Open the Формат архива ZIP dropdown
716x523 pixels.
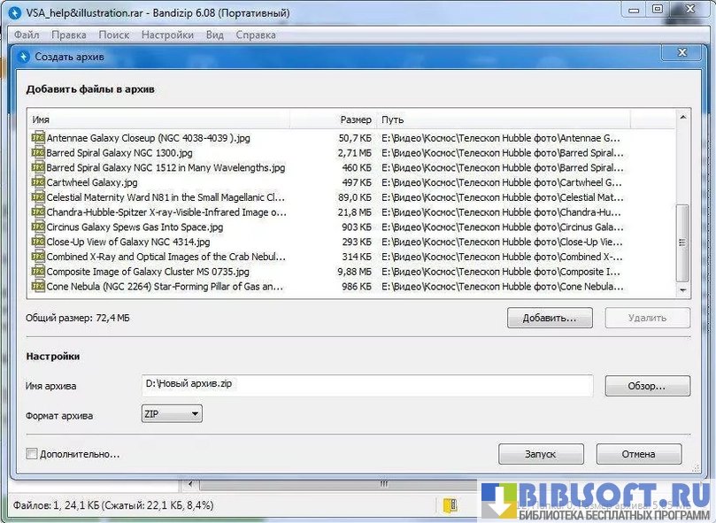point(172,413)
